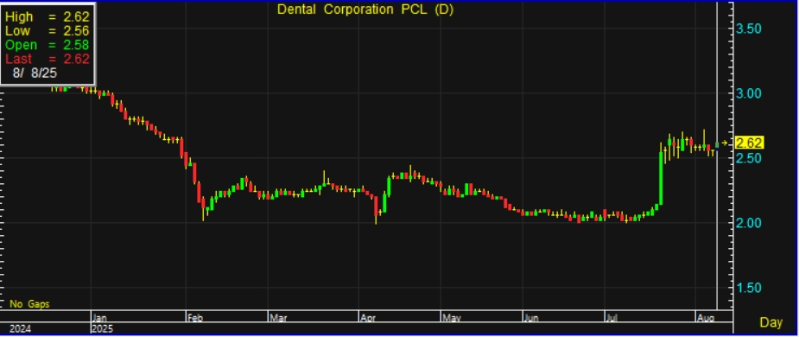Click the 2.50 price axis label
Image resolution: width=799 pixels, height=337 pixels.
tap(749, 158)
